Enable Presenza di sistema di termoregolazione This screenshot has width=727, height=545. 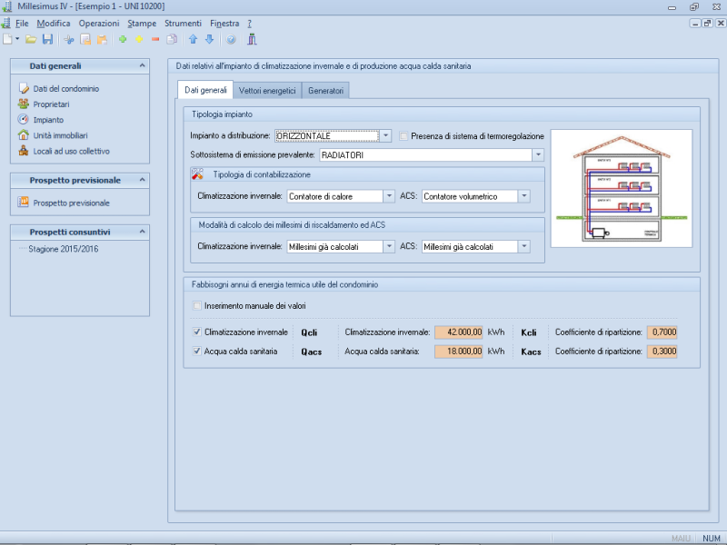click(403, 135)
